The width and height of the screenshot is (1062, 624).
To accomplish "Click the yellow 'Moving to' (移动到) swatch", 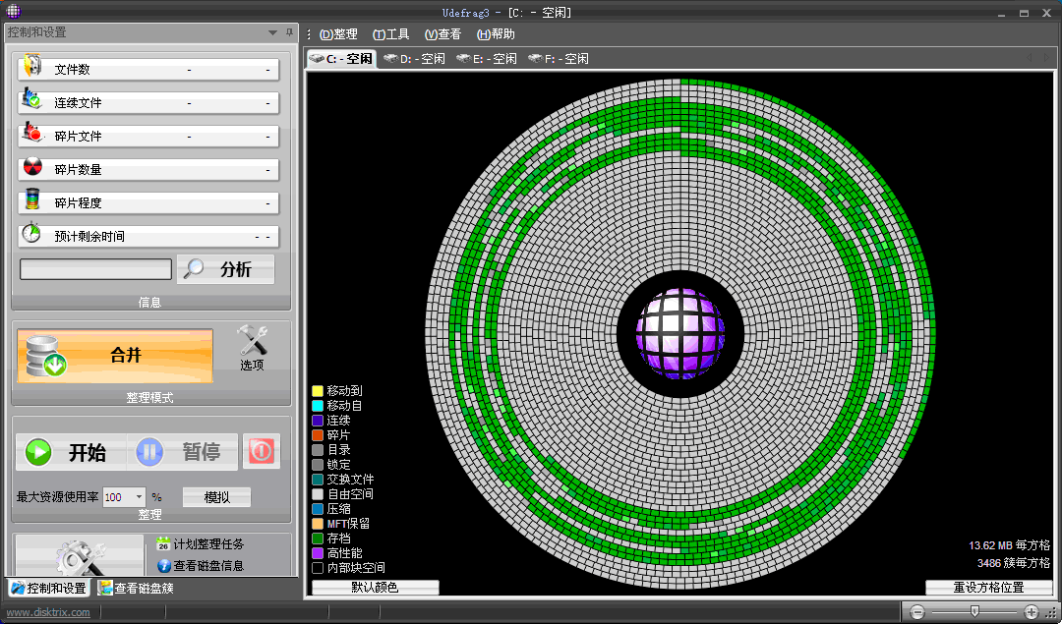I will (318, 391).
